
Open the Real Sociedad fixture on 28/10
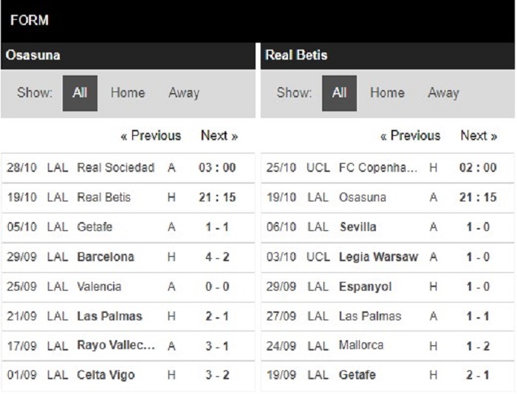(128, 167)
